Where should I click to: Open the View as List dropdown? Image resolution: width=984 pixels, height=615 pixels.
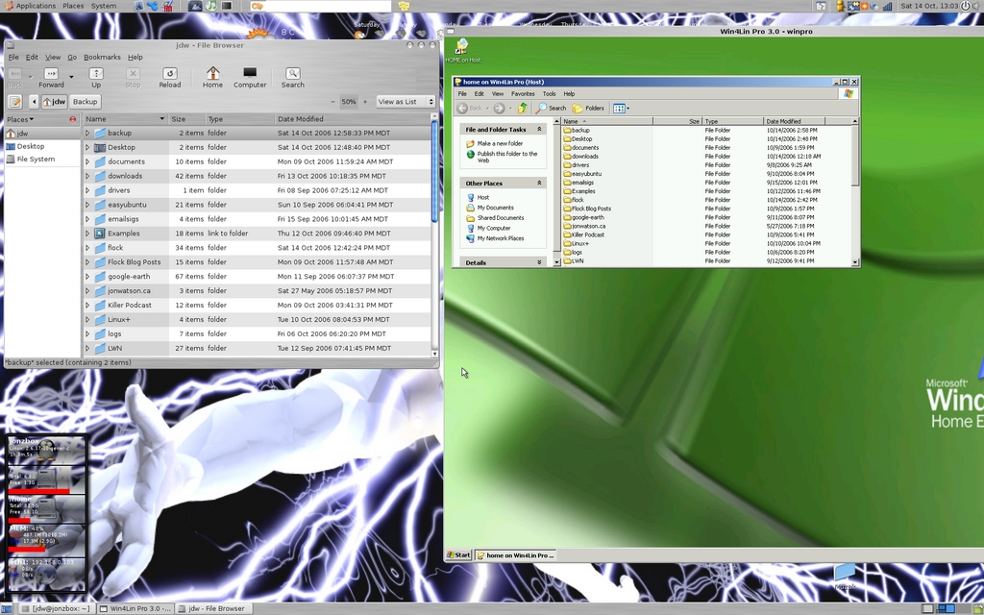[x=406, y=102]
